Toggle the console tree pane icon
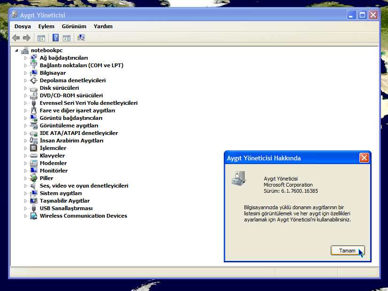Image resolution: width=388 pixels, height=291 pixels. click(41, 38)
